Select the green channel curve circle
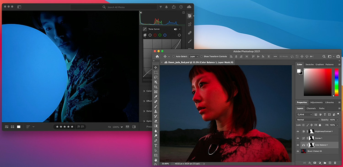 (x=160, y=35)
